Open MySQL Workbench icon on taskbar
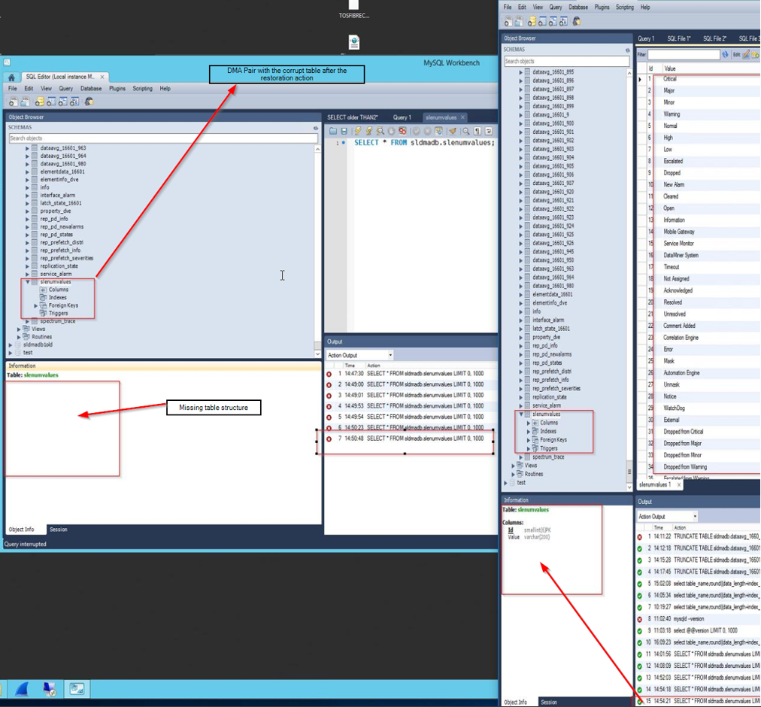This screenshot has width=761, height=707. click(77, 689)
